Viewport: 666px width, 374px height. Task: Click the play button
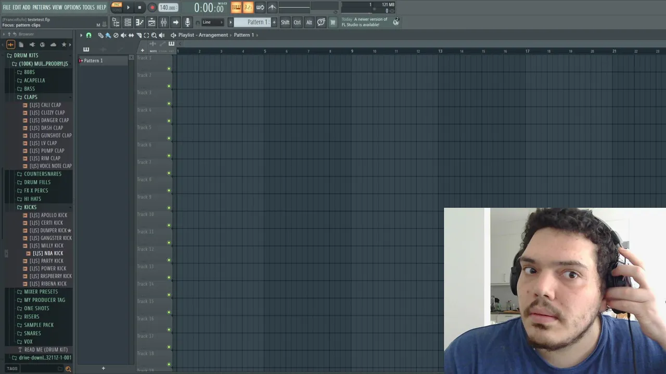[128, 7]
